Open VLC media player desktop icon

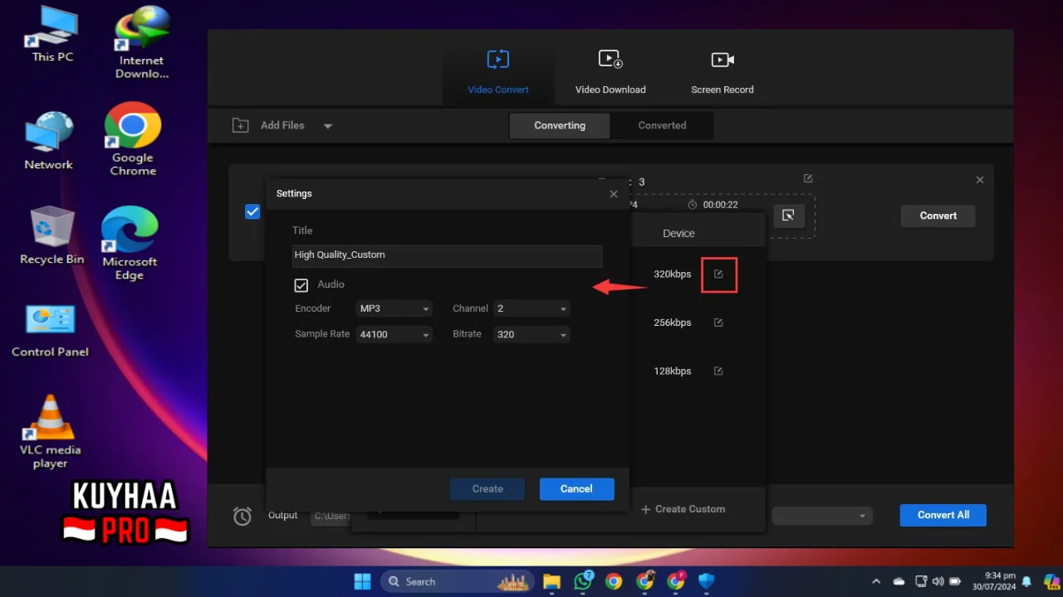click(x=50, y=431)
